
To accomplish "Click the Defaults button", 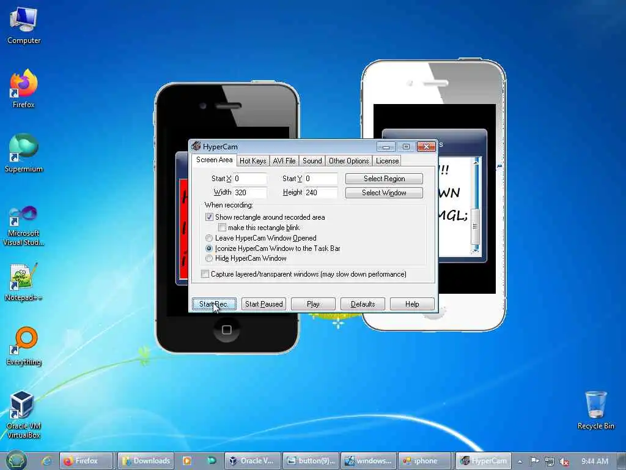I will tap(363, 304).
